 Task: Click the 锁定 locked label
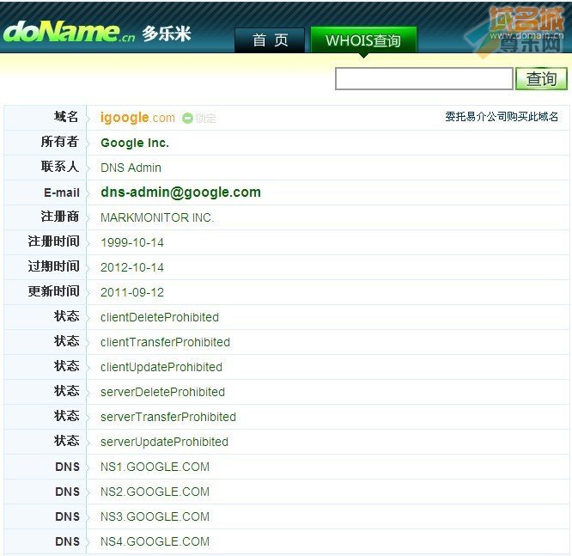(x=205, y=118)
